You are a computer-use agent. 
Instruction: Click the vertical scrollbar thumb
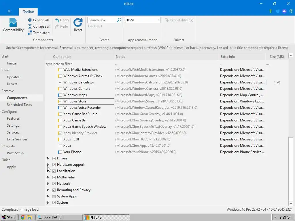[x=291, y=169]
